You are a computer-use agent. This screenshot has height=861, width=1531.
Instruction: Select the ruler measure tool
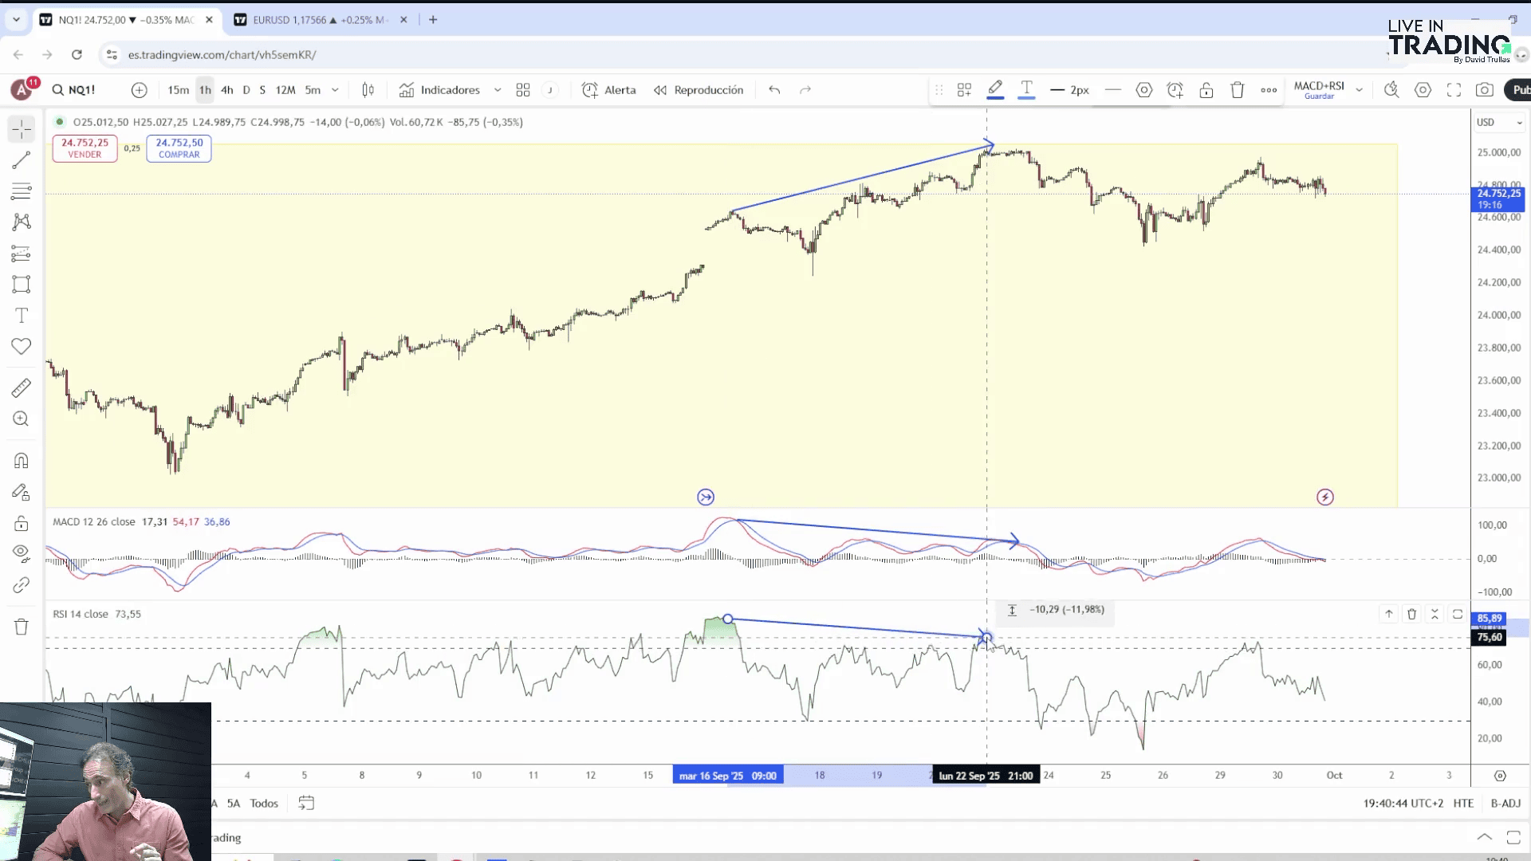[x=22, y=388]
